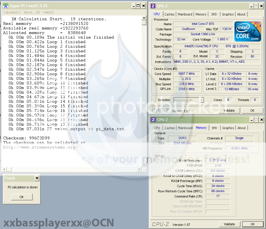This screenshot has width=266, height=229.
Task: Switch to Caches tab in lower CPU-Z window
Action: [170, 128]
